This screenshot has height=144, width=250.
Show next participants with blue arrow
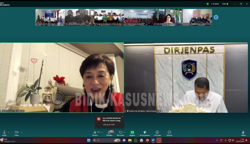(216, 17)
